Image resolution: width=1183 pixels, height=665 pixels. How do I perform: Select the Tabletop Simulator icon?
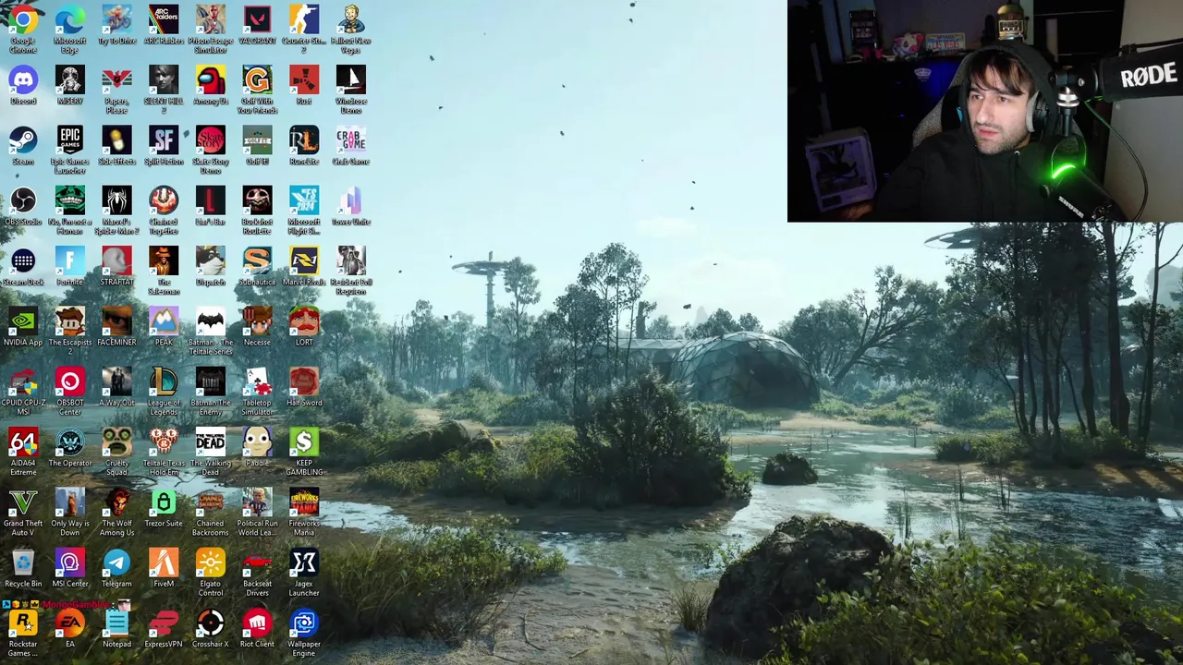tap(257, 381)
